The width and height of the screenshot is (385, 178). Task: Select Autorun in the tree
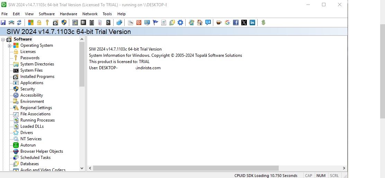coord(28,145)
